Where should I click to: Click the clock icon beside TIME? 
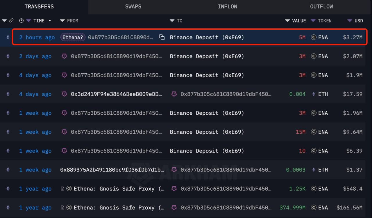tap(22, 21)
